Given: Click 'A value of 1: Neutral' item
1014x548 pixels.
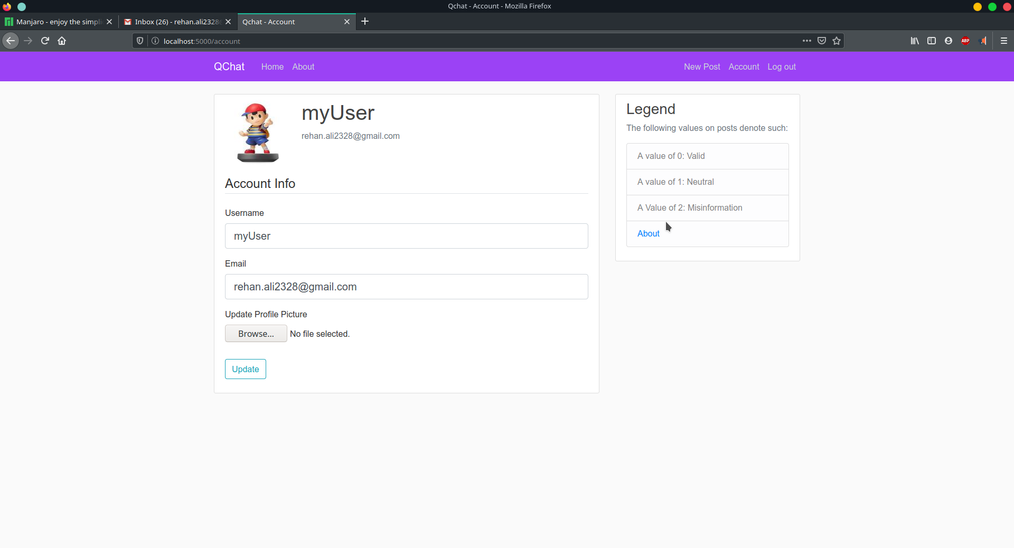Looking at the screenshot, I should click(708, 182).
